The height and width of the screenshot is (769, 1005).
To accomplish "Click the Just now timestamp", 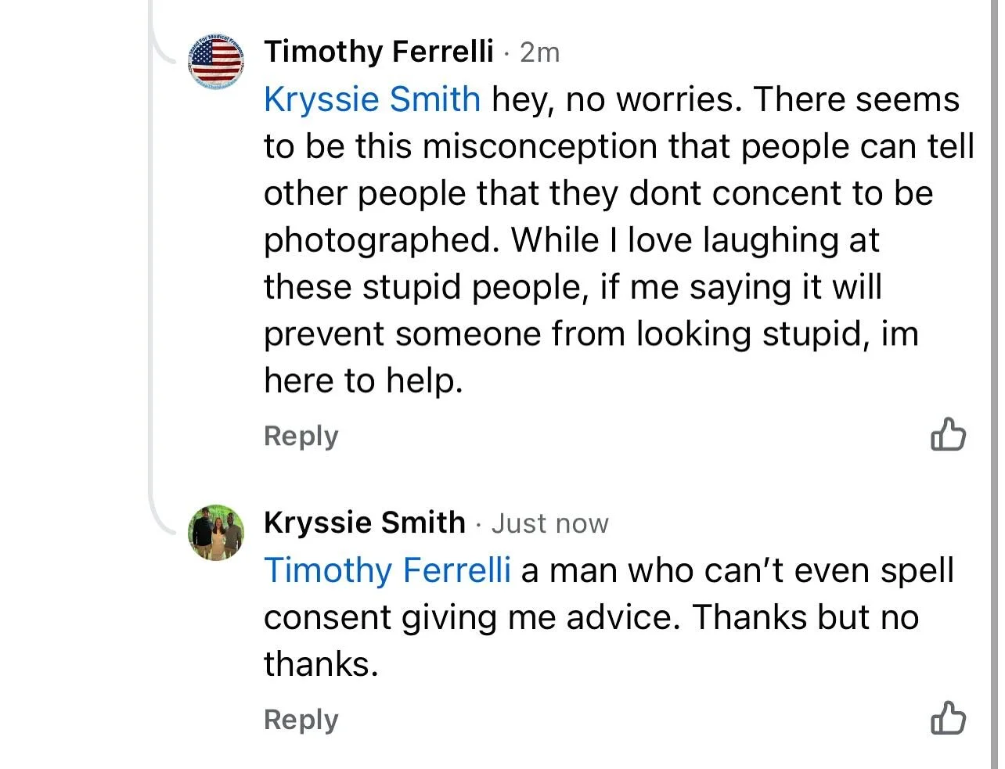I will (x=549, y=523).
